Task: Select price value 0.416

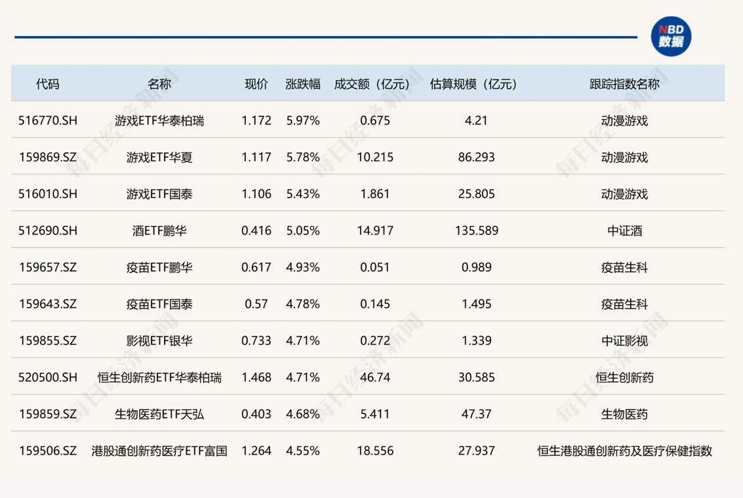Action: pyautogui.click(x=256, y=231)
